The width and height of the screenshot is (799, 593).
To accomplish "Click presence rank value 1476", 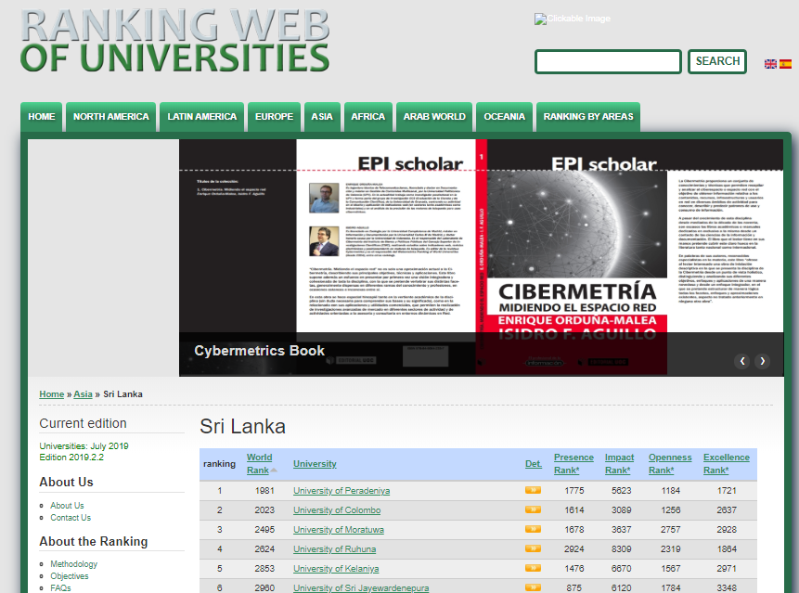I will 574,569.
